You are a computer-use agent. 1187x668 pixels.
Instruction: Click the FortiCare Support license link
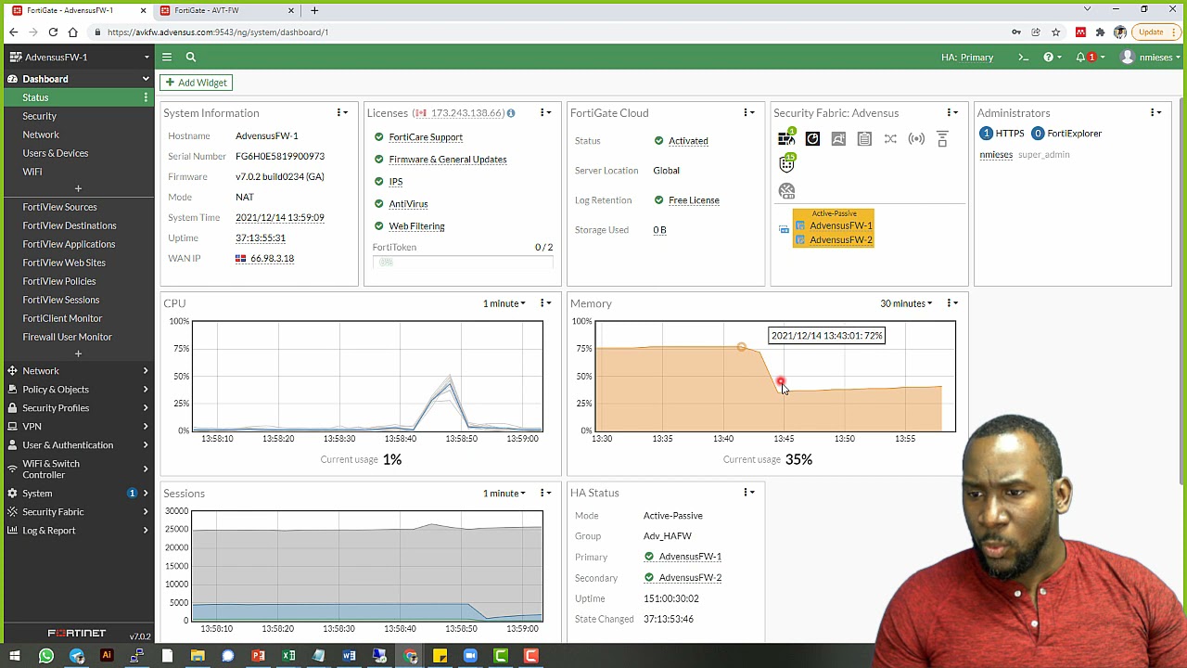[426, 137]
